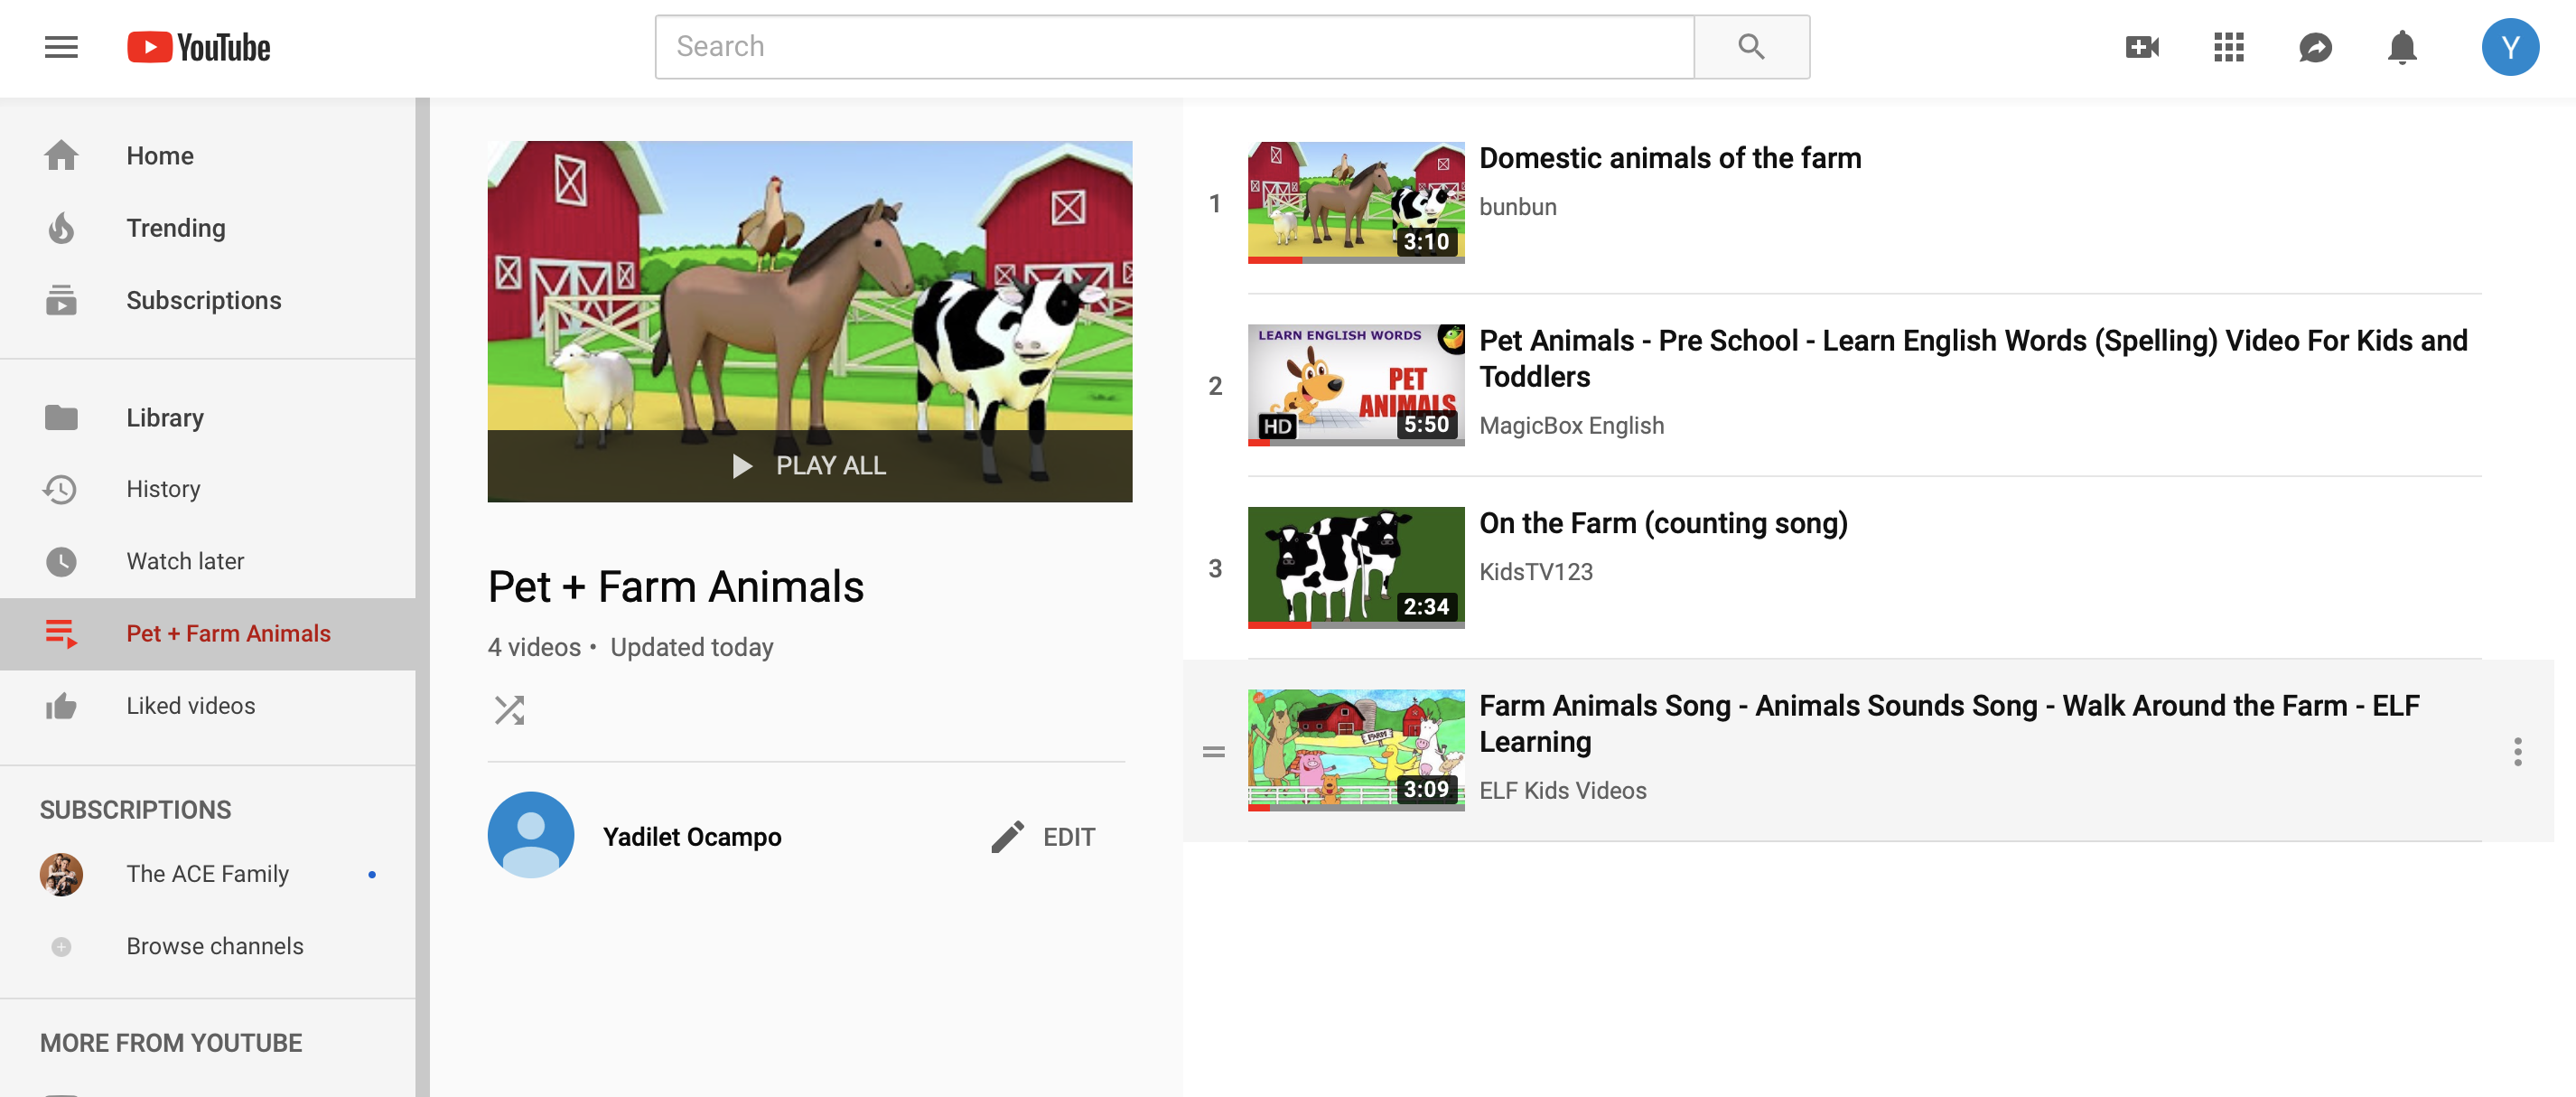Go to Trending in the sidebar
The height and width of the screenshot is (1097, 2576).
pyautogui.click(x=176, y=228)
